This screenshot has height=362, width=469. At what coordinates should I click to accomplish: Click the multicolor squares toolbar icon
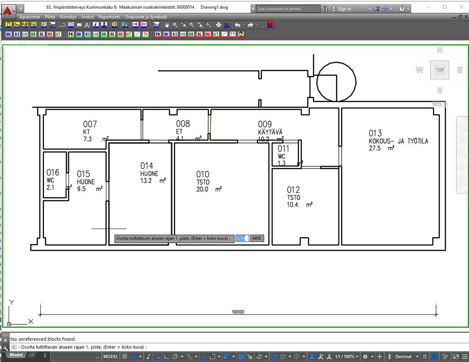[125, 25]
